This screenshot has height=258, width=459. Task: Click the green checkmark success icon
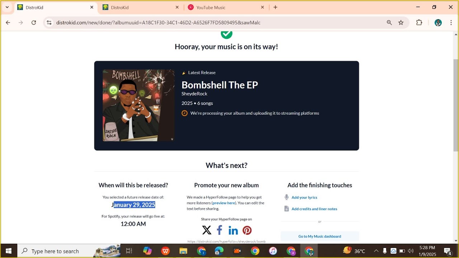coord(226,35)
